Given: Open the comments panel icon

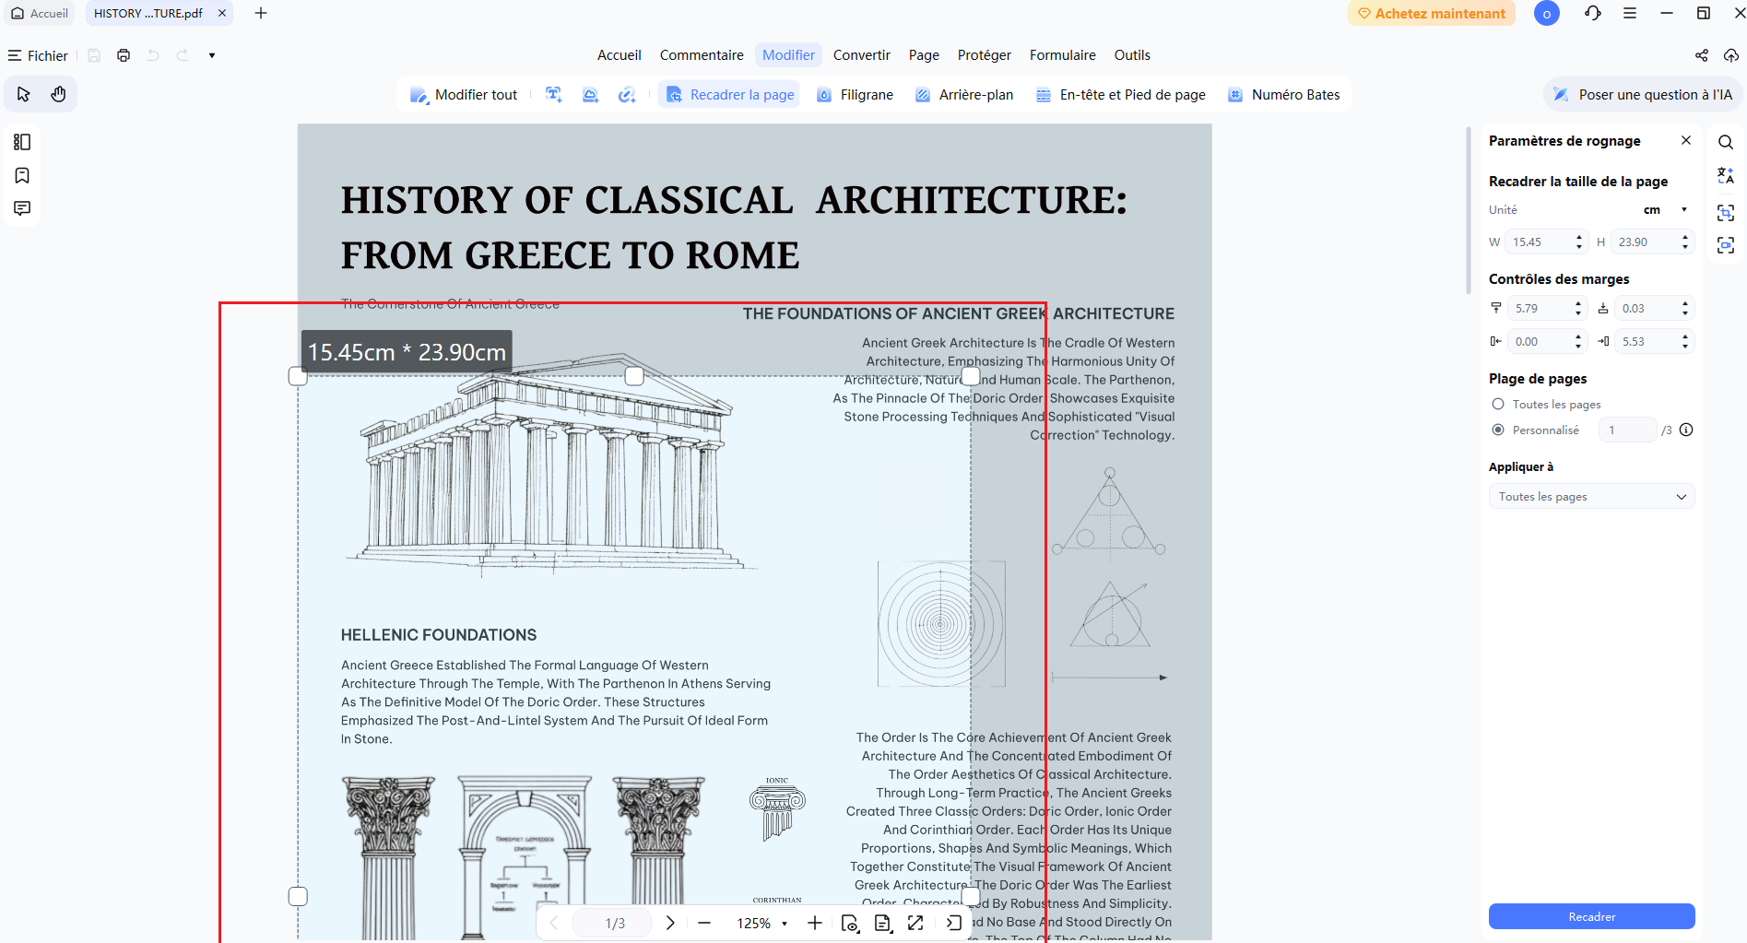Looking at the screenshot, I should pyautogui.click(x=22, y=208).
